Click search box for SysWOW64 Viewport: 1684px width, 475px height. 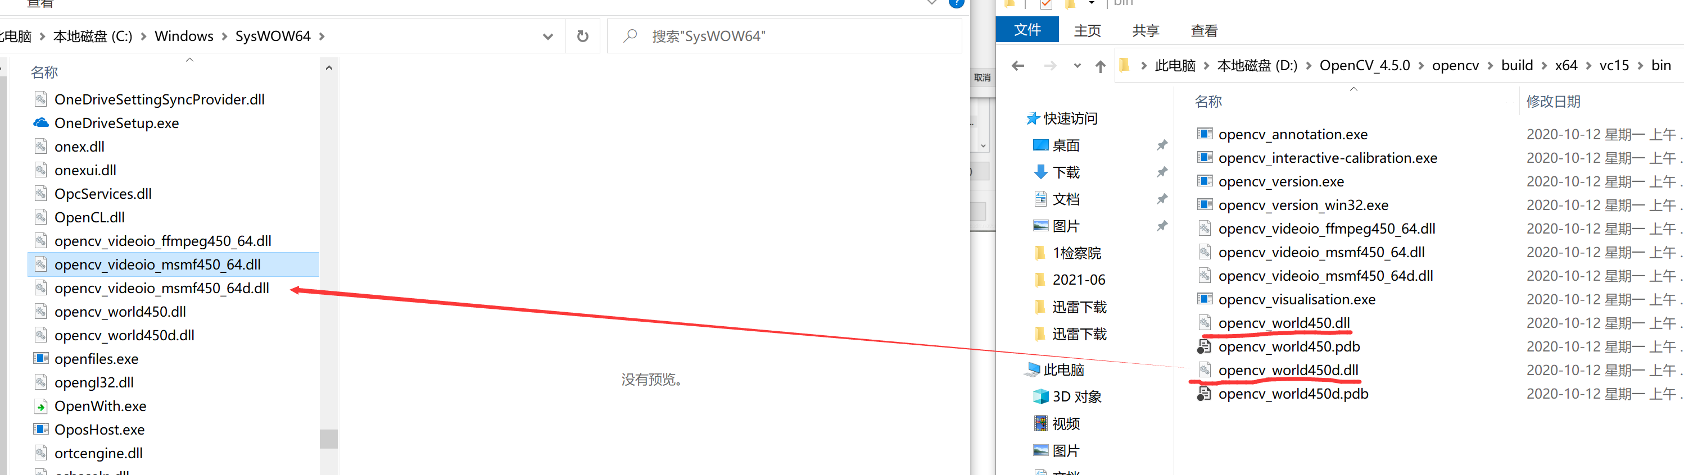pyautogui.click(x=785, y=36)
